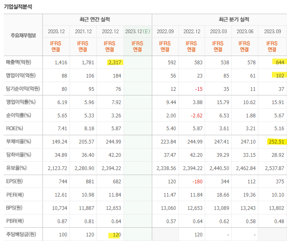The height and width of the screenshot is (241, 287).
Task: Click the net margin value 6.53
Action: tap(224, 116)
